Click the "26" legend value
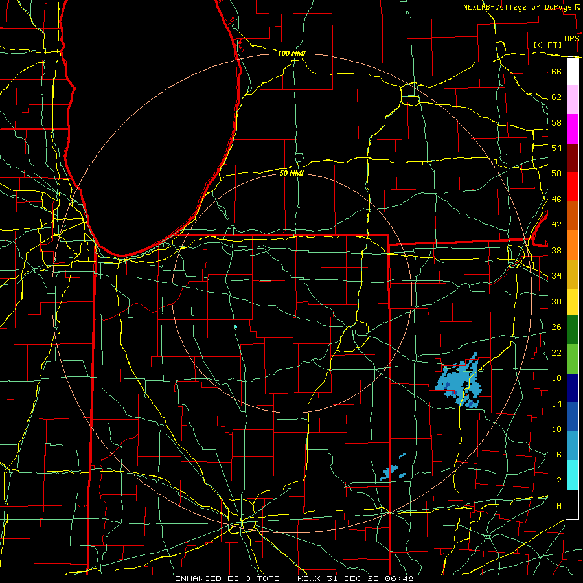583x583 pixels. 556,327
